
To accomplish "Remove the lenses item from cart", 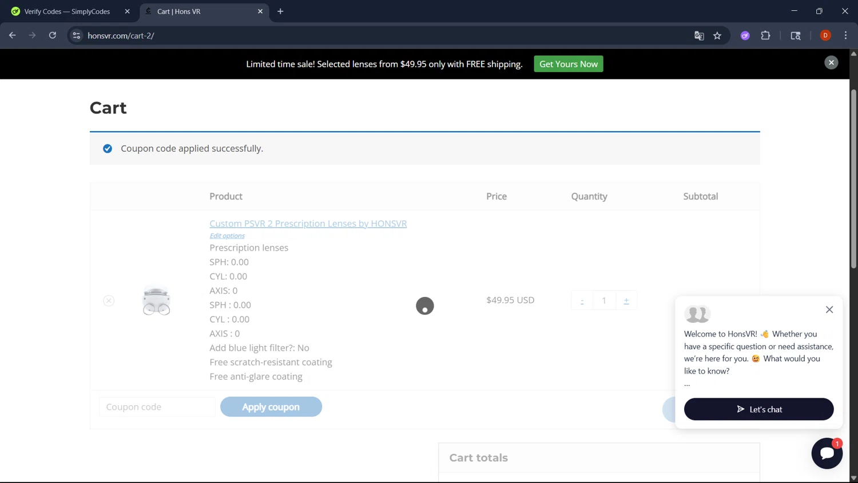I will [x=109, y=300].
